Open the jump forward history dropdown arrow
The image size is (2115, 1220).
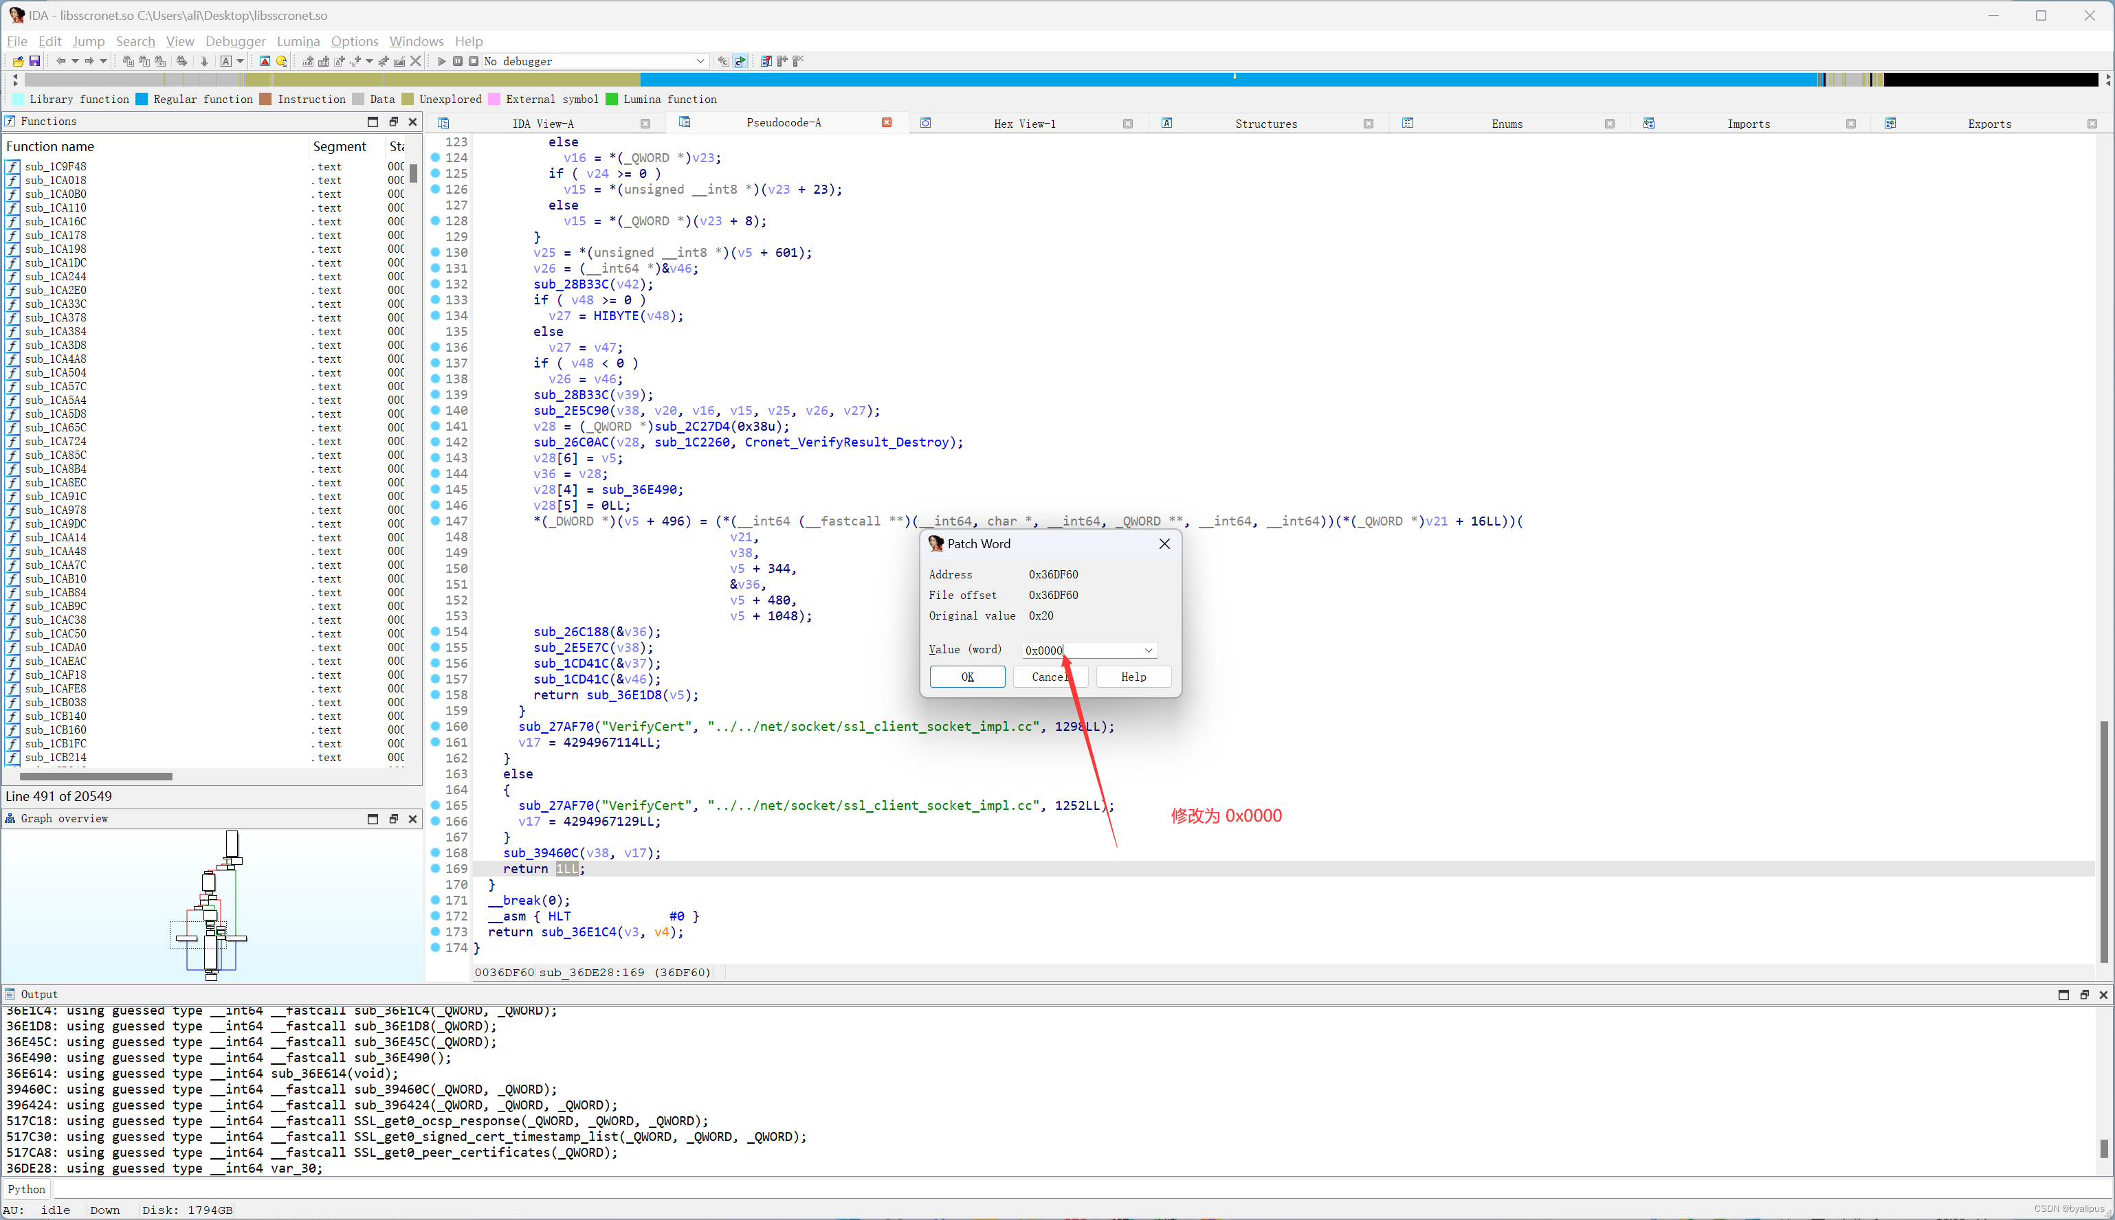click(x=103, y=61)
